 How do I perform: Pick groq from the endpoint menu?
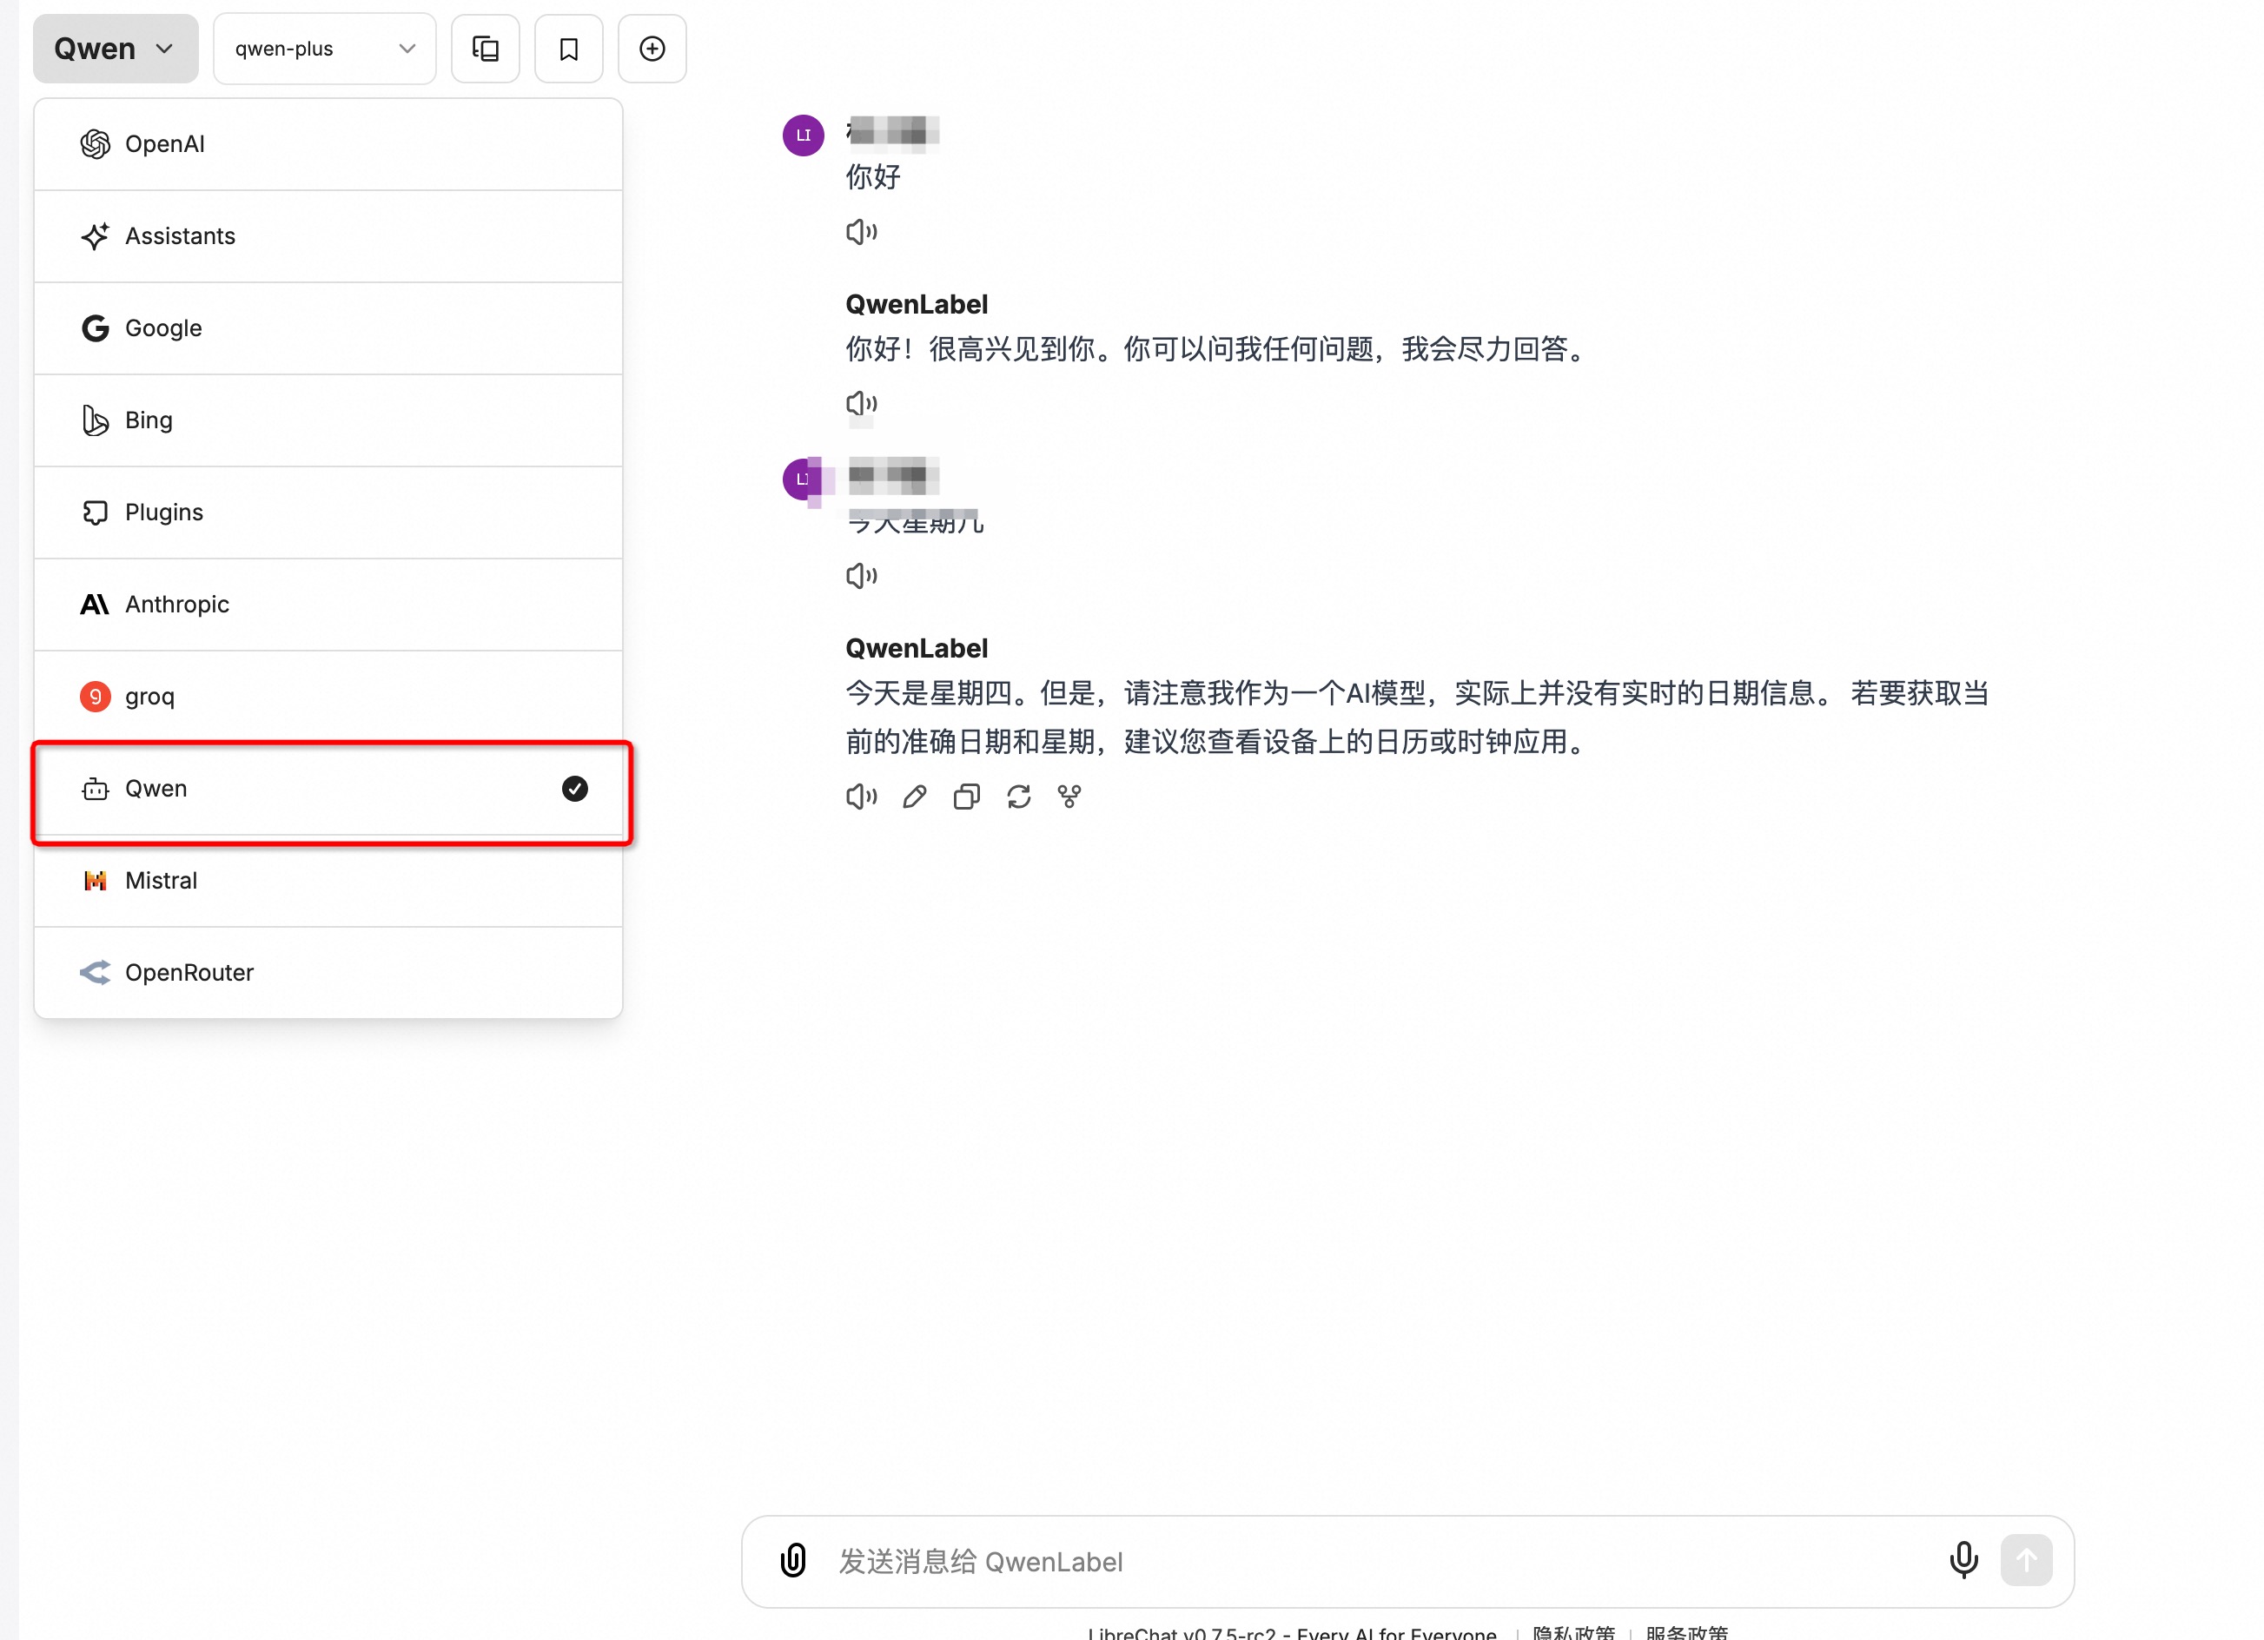[x=328, y=696]
